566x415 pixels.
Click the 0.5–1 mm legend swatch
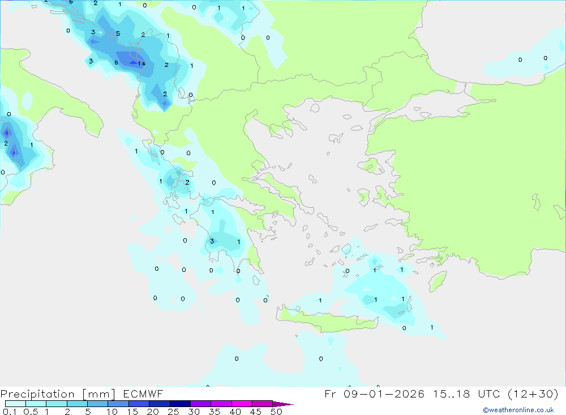36,404
